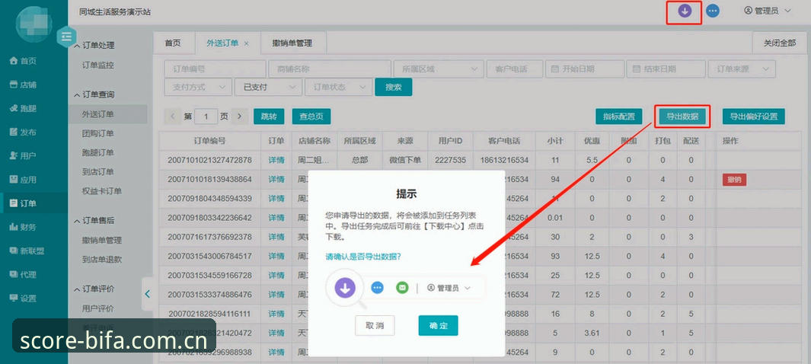811x364 pixels.
Task: Confirm export with 确定 in the dialog
Action: coord(438,325)
